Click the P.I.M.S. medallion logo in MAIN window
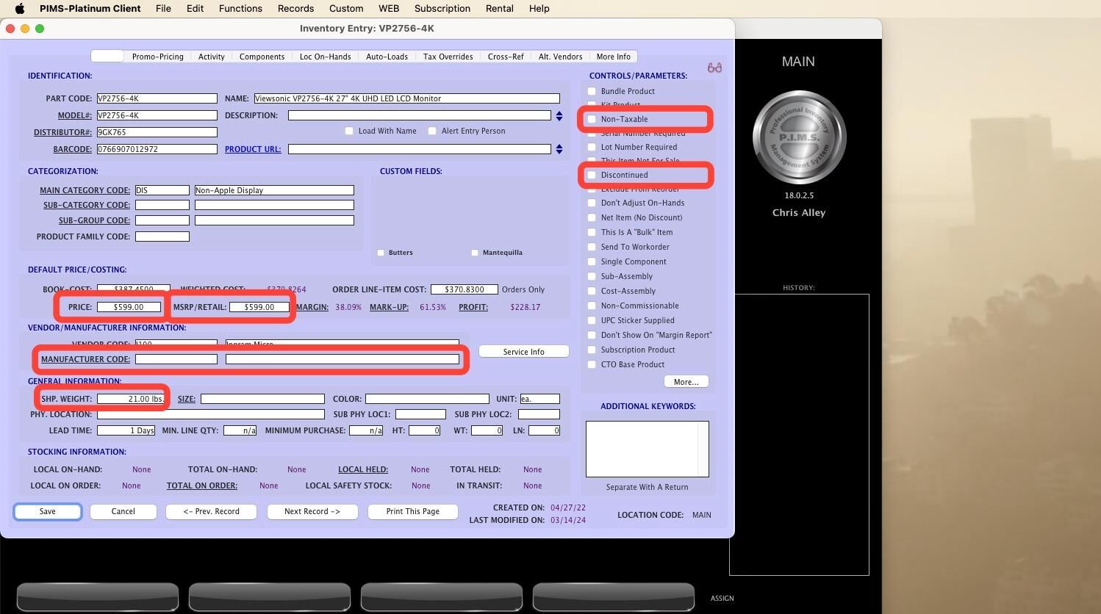The image size is (1101, 614). (x=799, y=137)
